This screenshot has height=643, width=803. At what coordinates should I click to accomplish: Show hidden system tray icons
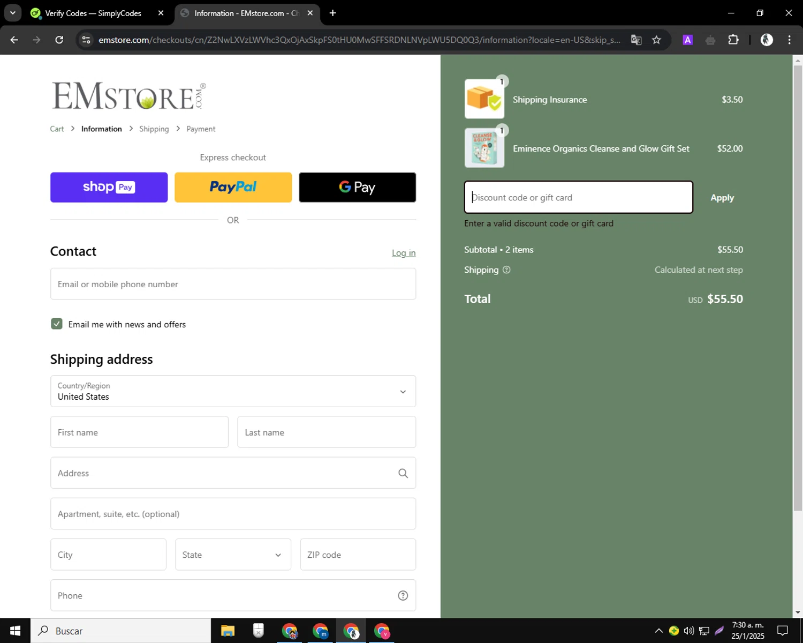click(x=658, y=631)
